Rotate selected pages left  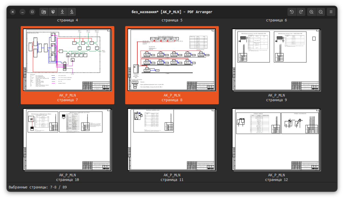292,12
